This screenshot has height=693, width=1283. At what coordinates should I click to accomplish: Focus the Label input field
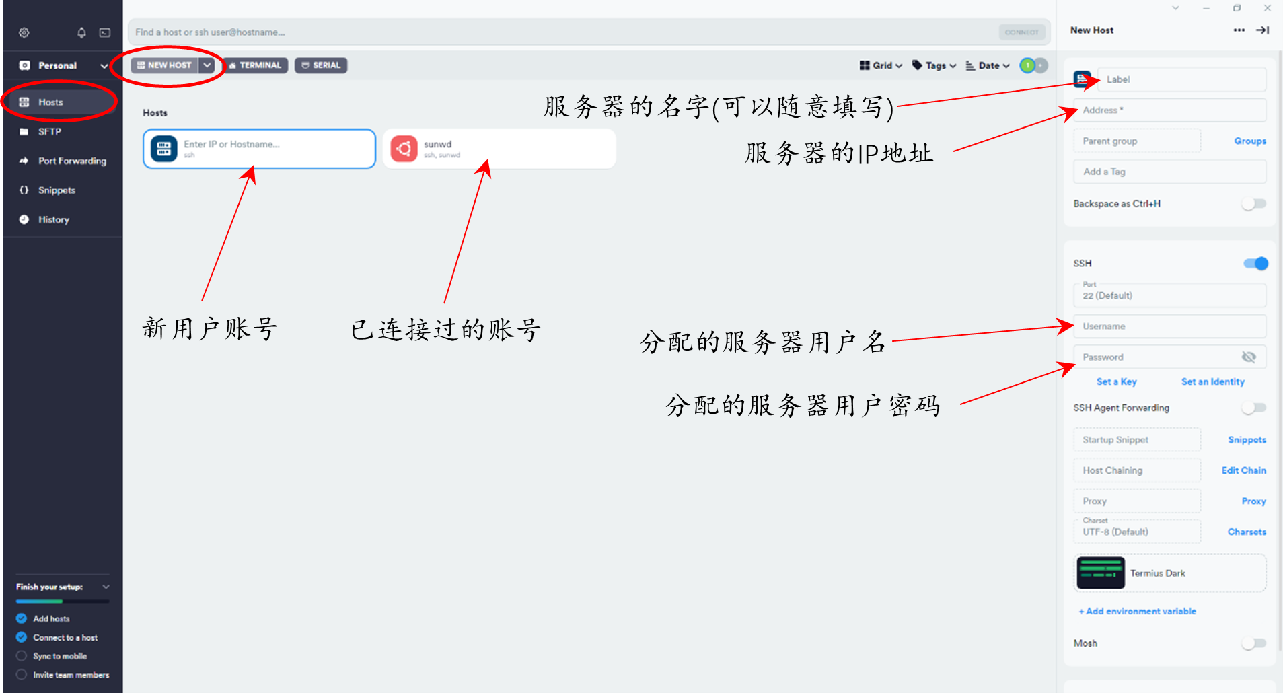point(1181,79)
